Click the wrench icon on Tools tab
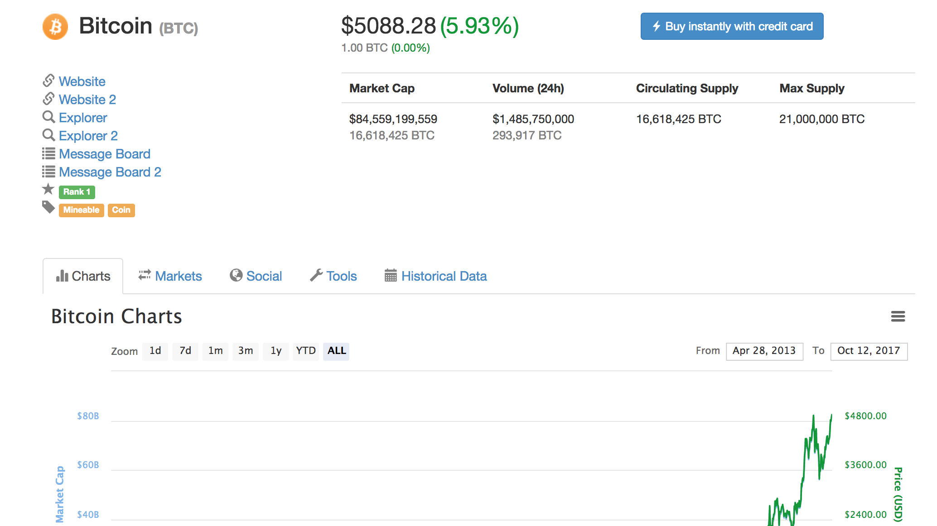The height and width of the screenshot is (526, 937). click(x=316, y=275)
